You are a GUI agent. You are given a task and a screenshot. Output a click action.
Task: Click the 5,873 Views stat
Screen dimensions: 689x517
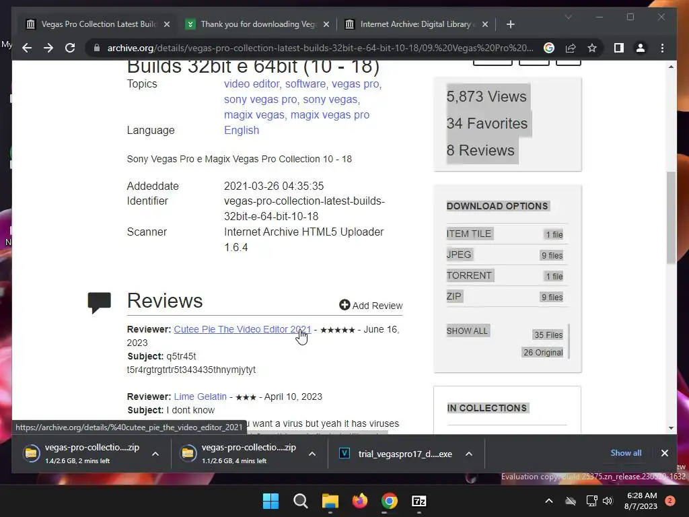point(486,97)
